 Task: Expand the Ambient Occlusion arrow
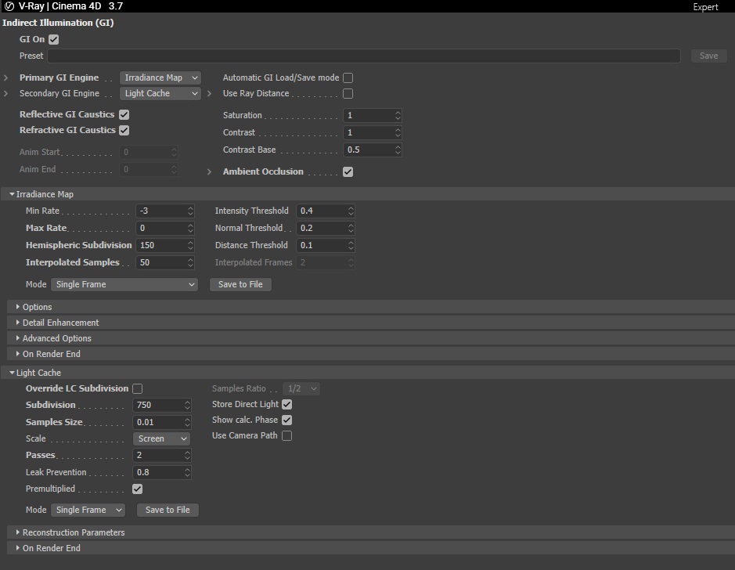point(210,171)
